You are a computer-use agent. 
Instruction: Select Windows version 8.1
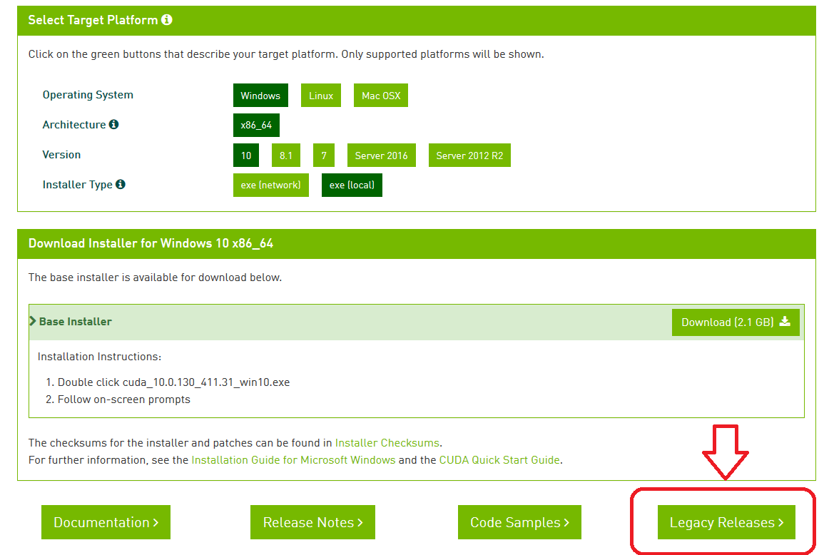pos(286,155)
